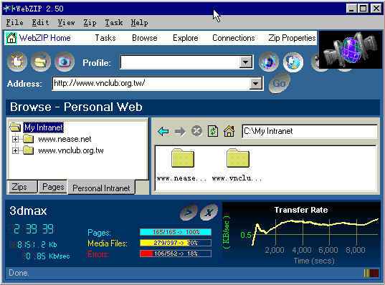The image size is (385, 285).
Task: Click the C:\My Intranet path field
Action: pyautogui.click(x=310, y=131)
